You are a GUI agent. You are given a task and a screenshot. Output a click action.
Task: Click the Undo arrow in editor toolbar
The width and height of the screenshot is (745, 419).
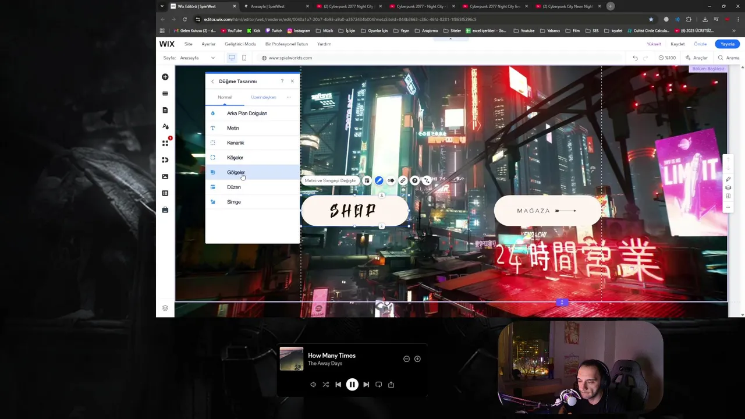(635, 58)
